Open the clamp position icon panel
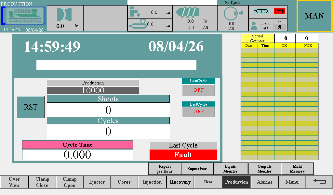333x195 pixels. (x=65, y=15)
